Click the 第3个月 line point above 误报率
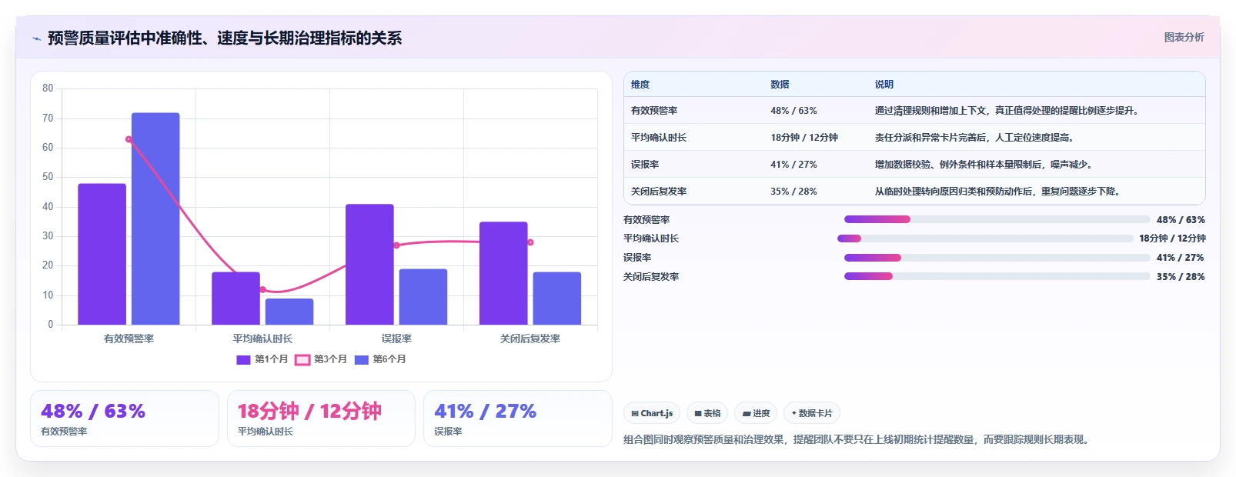Viewport: 1236px width, 477px height. click(396, 245)
